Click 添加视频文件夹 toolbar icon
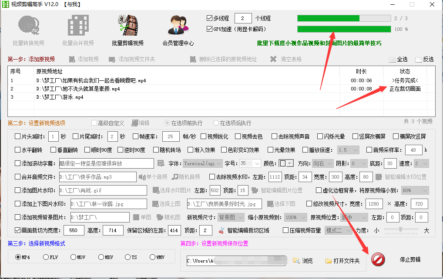Image resolution: width=443 pixels, height=279 pixels. tap(112, 59)
